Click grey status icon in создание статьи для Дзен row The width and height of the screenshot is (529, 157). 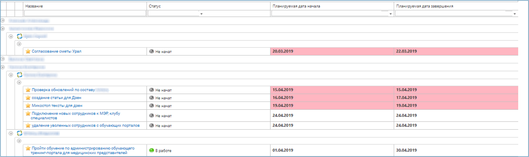[x=151, y=98]
